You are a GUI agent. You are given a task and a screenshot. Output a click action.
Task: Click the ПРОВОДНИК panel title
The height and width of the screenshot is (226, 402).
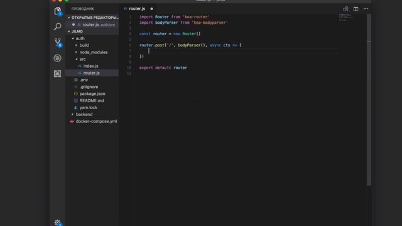coord(82,9)
